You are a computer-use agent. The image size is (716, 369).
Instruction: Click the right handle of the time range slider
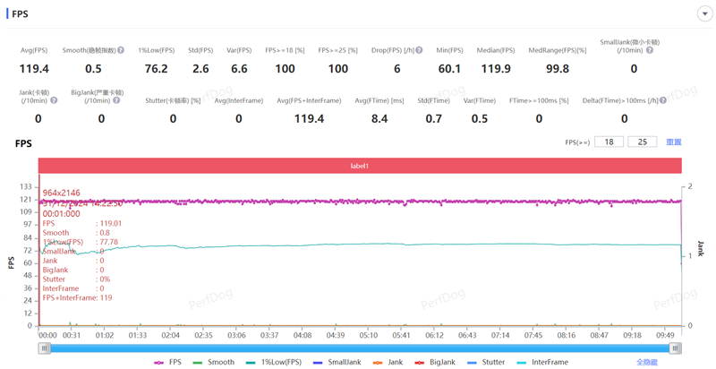pyautogui.click(x=676, y=348)
